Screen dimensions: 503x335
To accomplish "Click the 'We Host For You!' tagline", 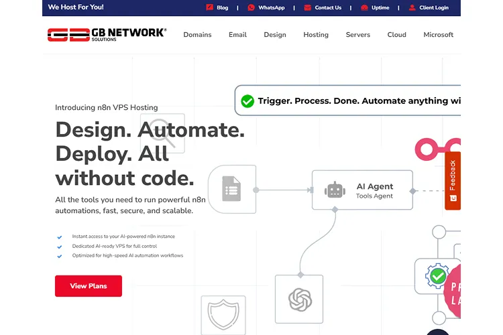I will pyautogui.click(x=76, y=7).
